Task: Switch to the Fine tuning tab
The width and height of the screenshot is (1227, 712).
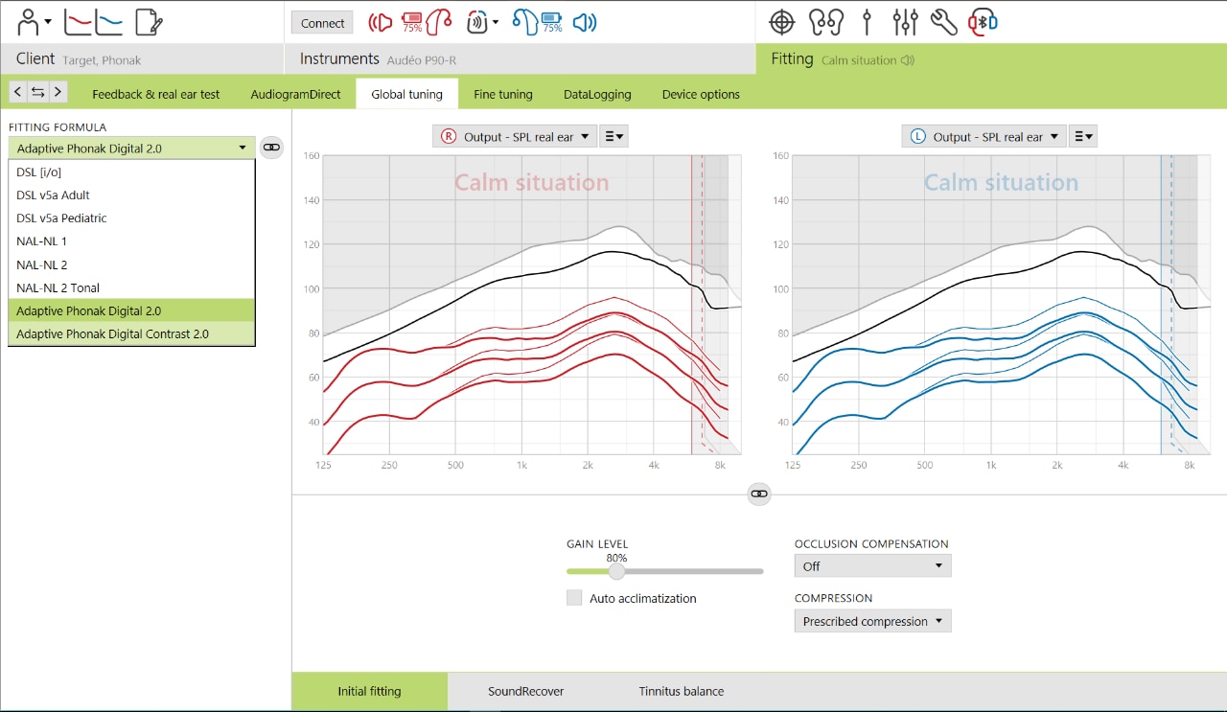Action: tap(503, 94)
